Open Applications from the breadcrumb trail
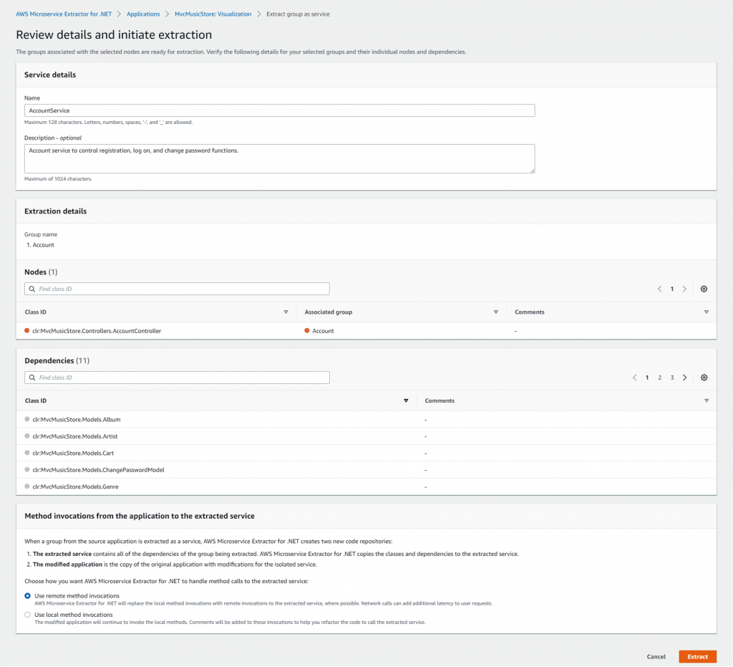This screenshot has width=733, height=667. coord(143,13)
